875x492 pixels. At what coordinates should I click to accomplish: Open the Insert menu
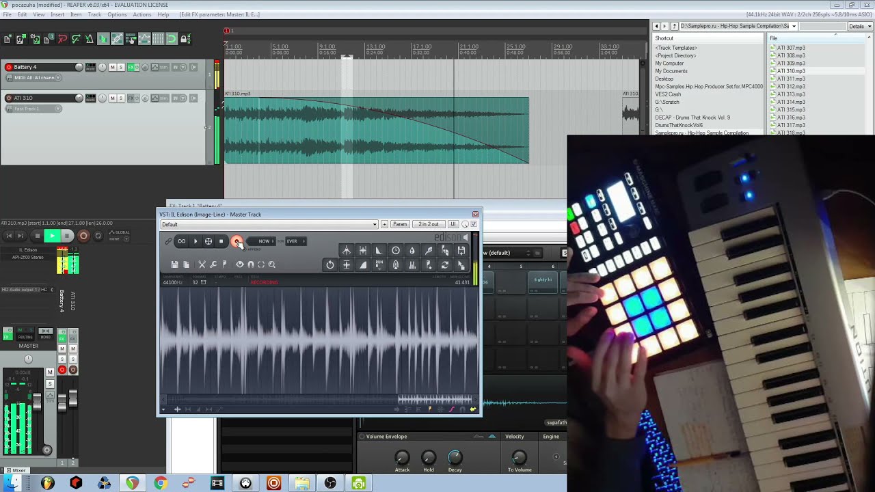coord(57,14)
